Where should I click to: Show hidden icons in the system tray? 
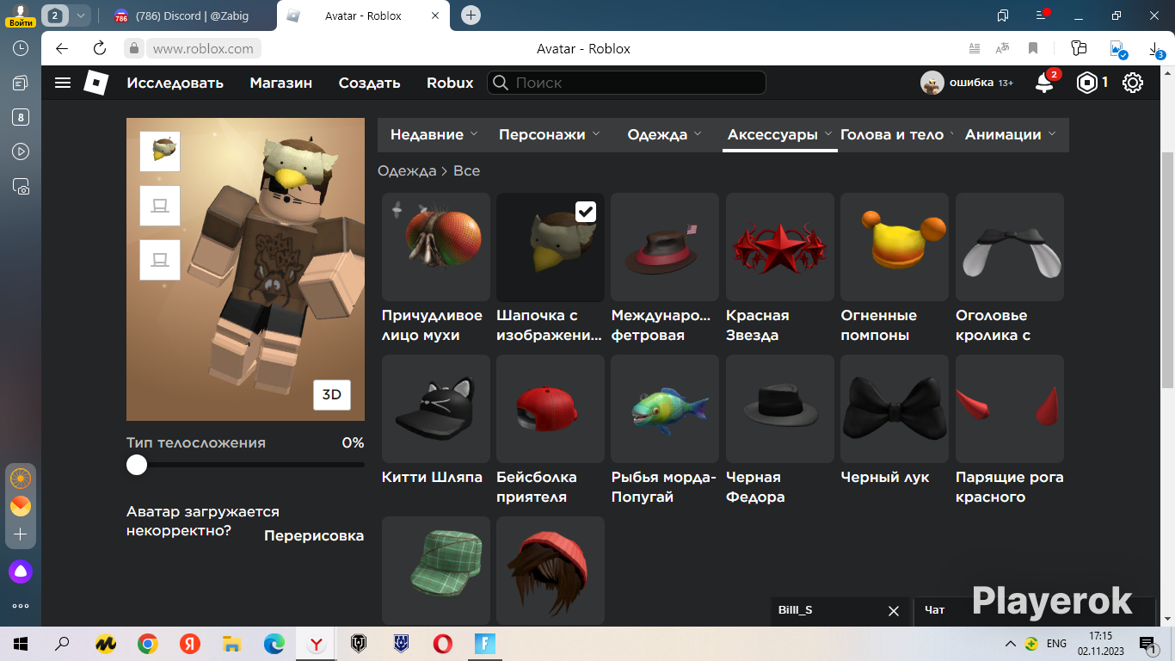pyautogui.click(x=1011, y=644)
